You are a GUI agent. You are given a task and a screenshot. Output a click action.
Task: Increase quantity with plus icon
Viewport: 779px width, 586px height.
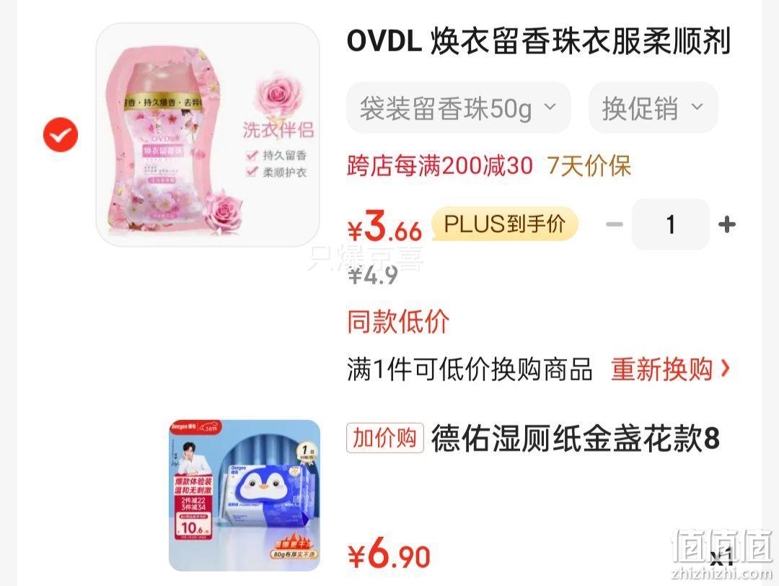[727, 224]
